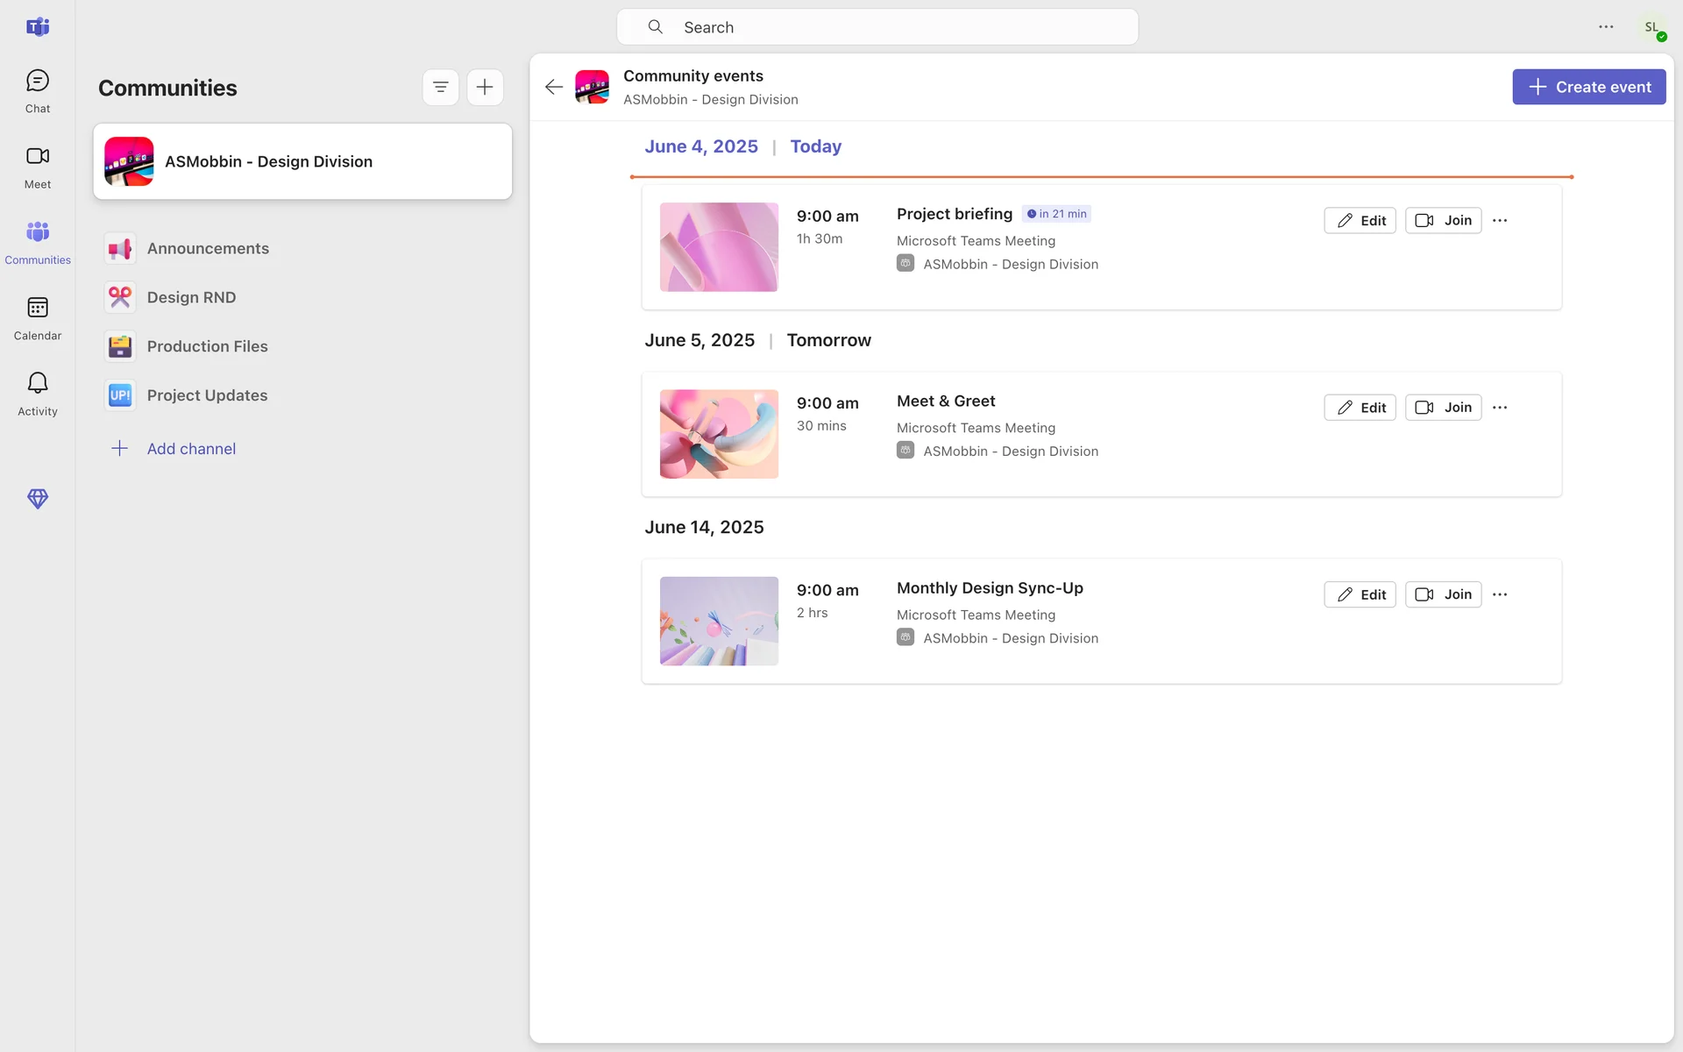Click the Premium diamond icon

37,499
